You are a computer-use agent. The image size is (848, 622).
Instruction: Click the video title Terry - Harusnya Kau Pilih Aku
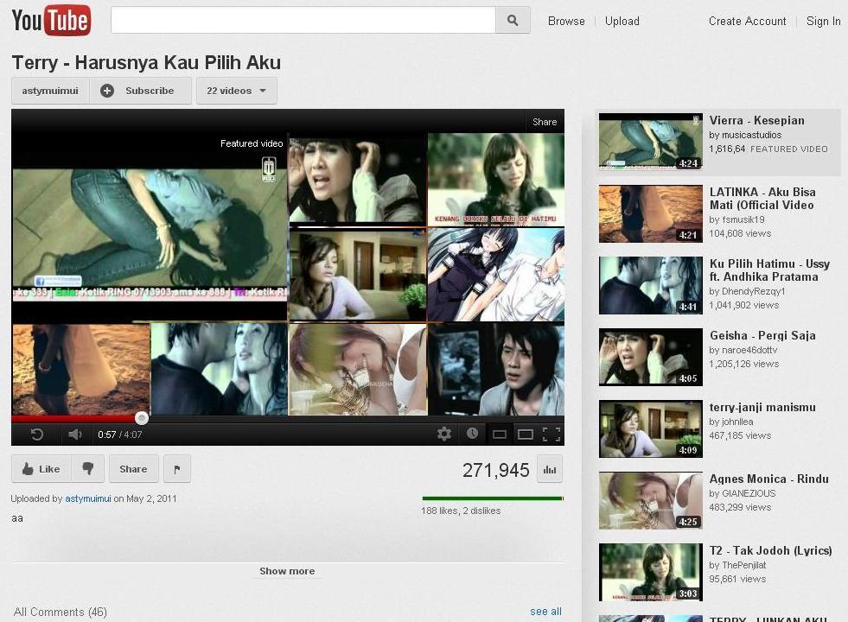(x=146, y=63)
